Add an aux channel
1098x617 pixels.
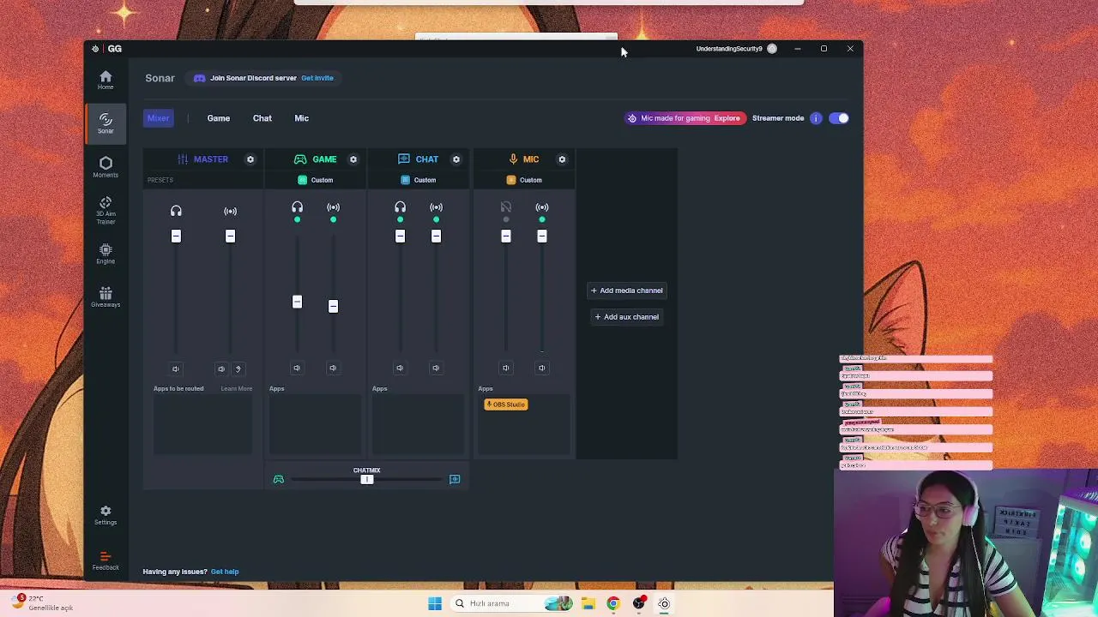tap(626, 317)
